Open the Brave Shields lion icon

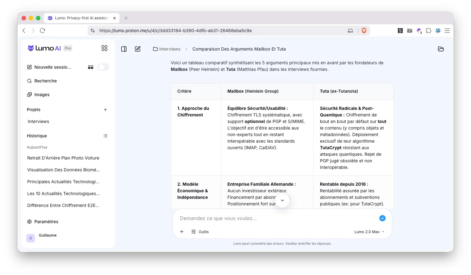pos(364,31)
